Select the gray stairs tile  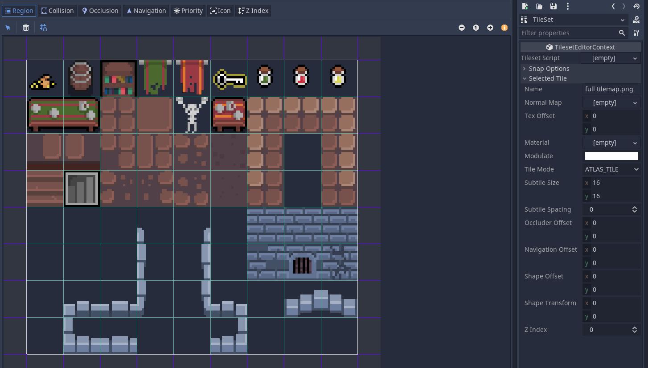[x=82, y=189]
